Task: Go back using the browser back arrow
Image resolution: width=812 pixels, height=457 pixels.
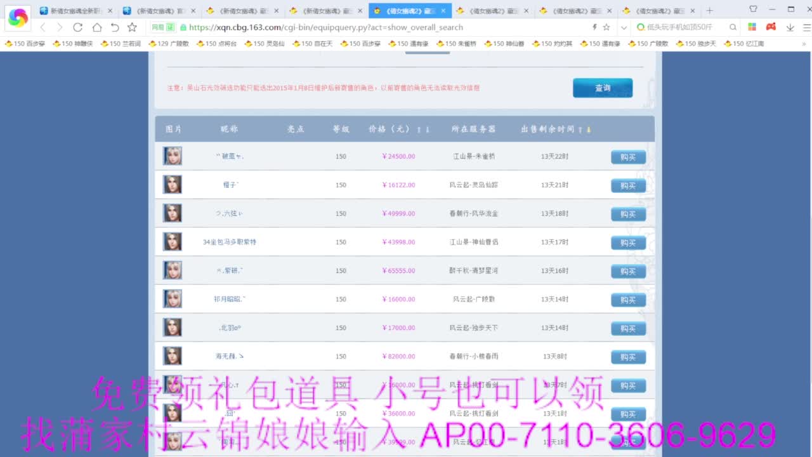Action: [43, 27]
